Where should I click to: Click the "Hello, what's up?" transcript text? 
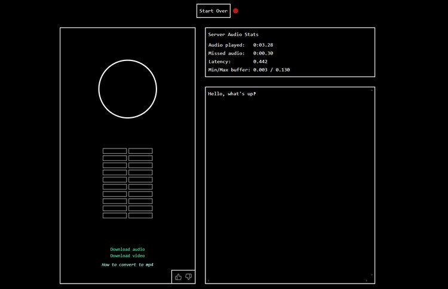click(x=232, y=94)
